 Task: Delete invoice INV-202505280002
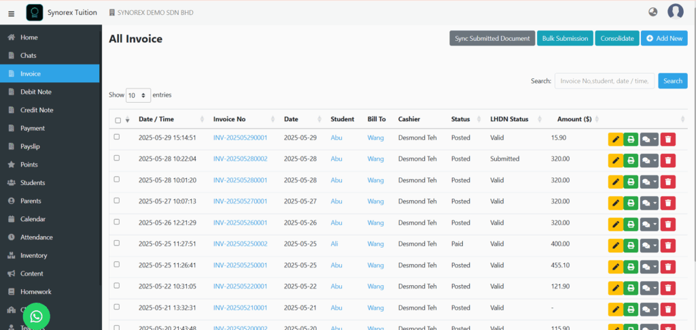point(668,161)
